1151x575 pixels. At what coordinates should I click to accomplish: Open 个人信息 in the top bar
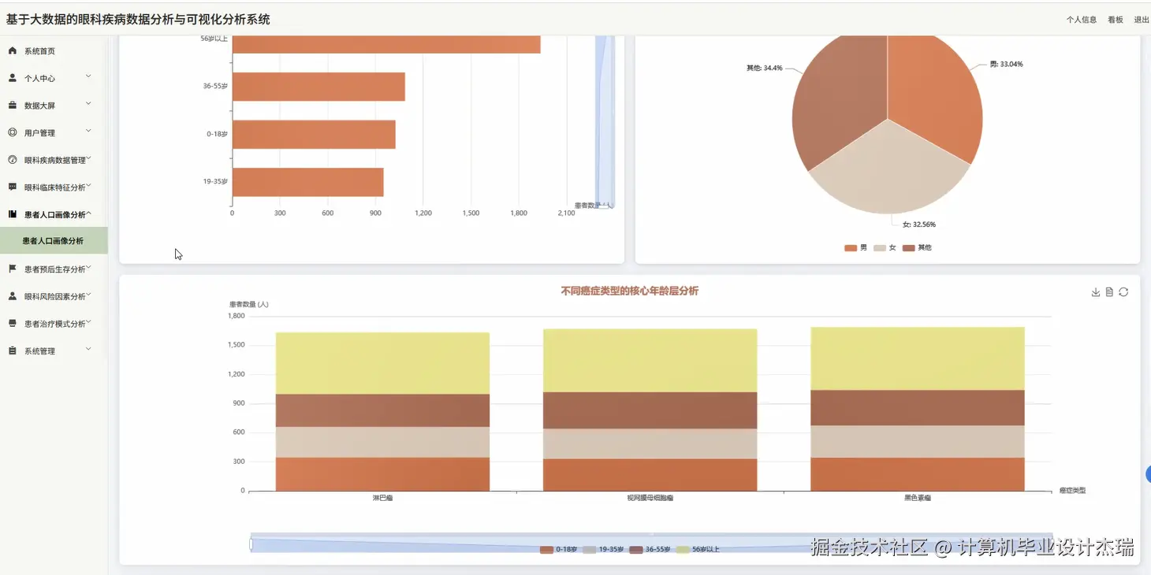[1082, 20]
